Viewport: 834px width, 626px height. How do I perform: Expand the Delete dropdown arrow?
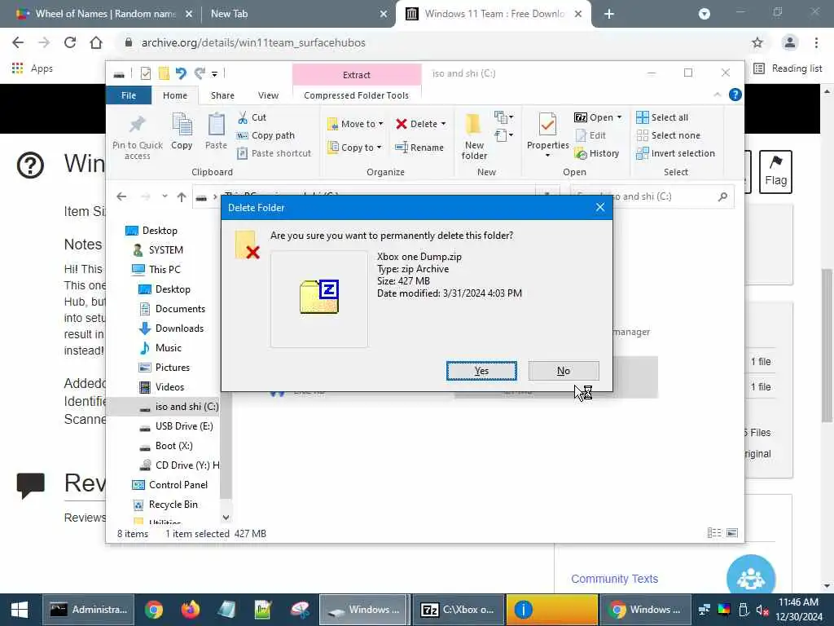tap(444, 124)
